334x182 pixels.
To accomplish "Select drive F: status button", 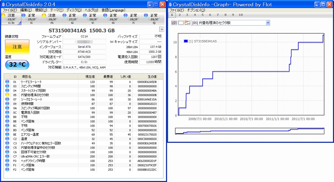I will coord(133,19).
